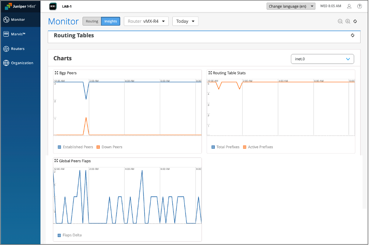Open the Router vMX-R4 dropdown

click(x=146, y=22)
